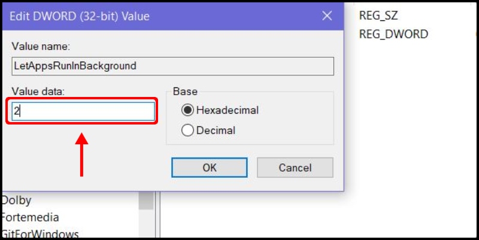Image resolution: width=479 pixels, height=240 pixels.
Task: Click the Value name field LetAppsRunInBackground
Action: 172,66
